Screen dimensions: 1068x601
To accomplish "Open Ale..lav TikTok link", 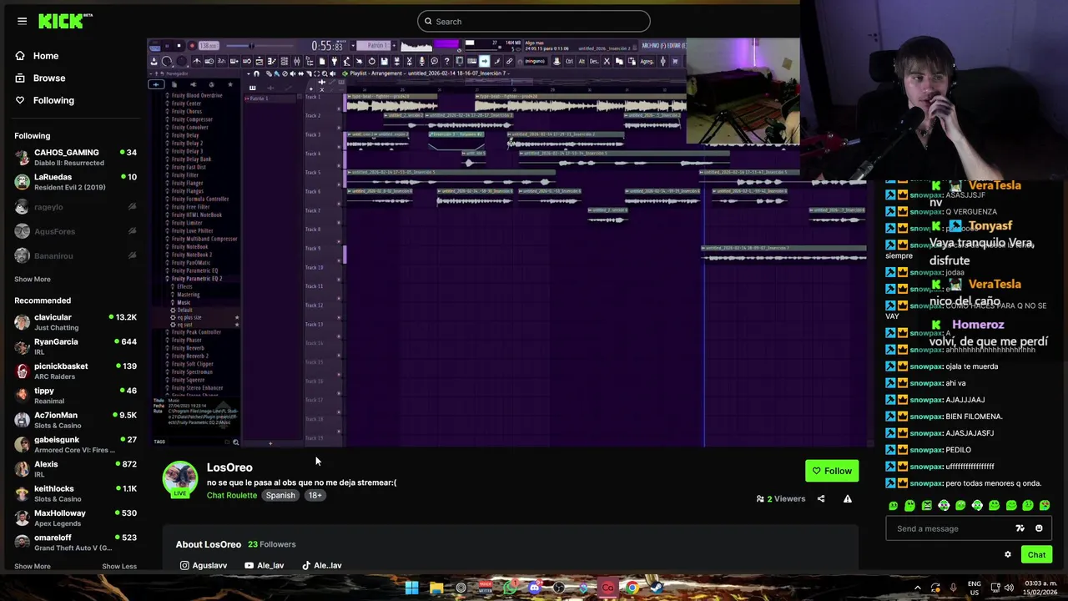I will pos(321,565).
